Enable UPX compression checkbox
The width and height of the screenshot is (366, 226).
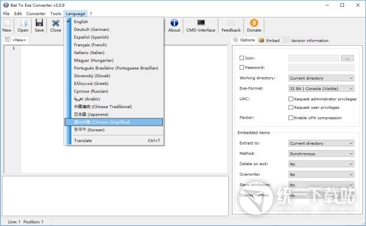tap(290, 118)
